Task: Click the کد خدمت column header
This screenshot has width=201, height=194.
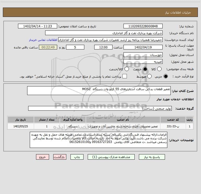Action: coord(173,120)
